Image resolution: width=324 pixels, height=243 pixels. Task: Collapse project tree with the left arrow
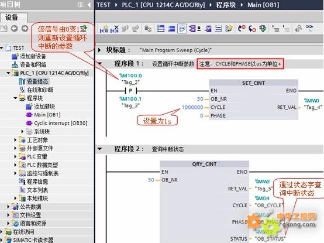point(89,5)
